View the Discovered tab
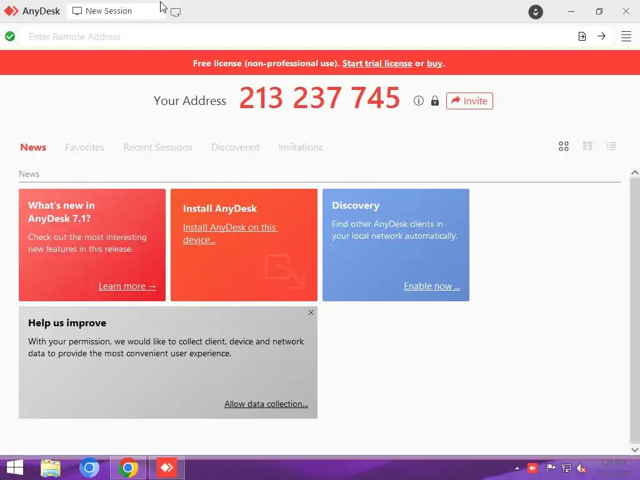The width and height of the screenshot is (640, 480). tap(235, 147)
